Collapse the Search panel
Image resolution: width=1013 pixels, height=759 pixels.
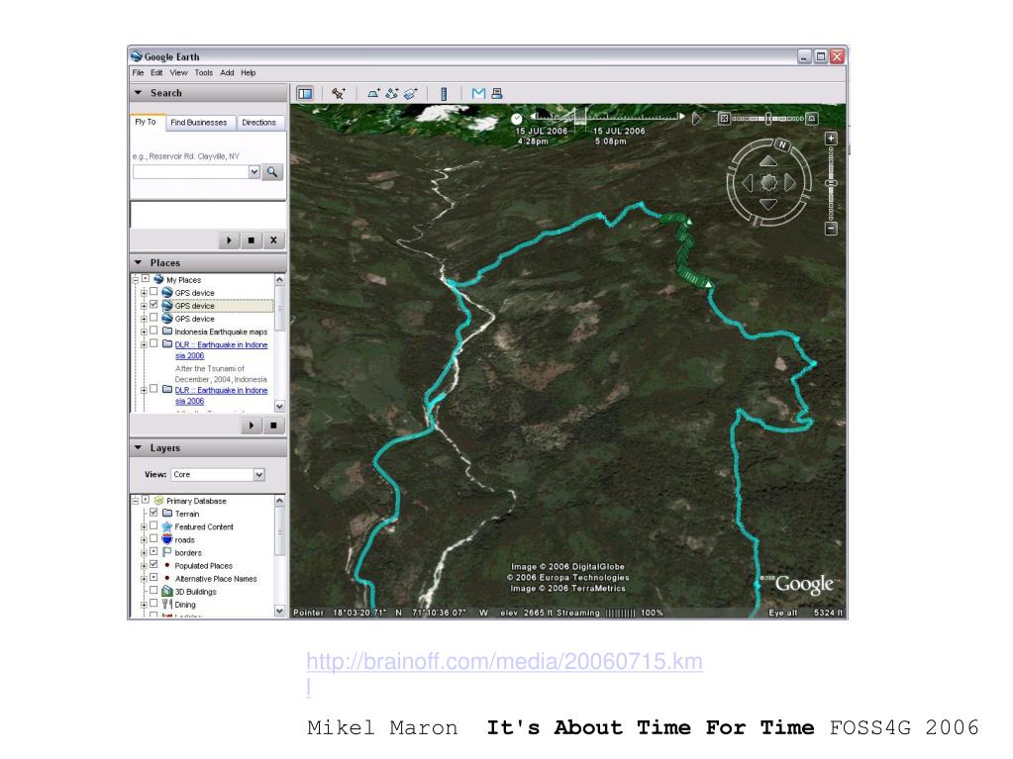(x=138, y=93)
